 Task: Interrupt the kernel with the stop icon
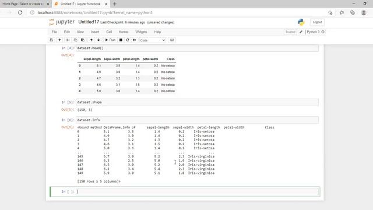click(121, 40)
